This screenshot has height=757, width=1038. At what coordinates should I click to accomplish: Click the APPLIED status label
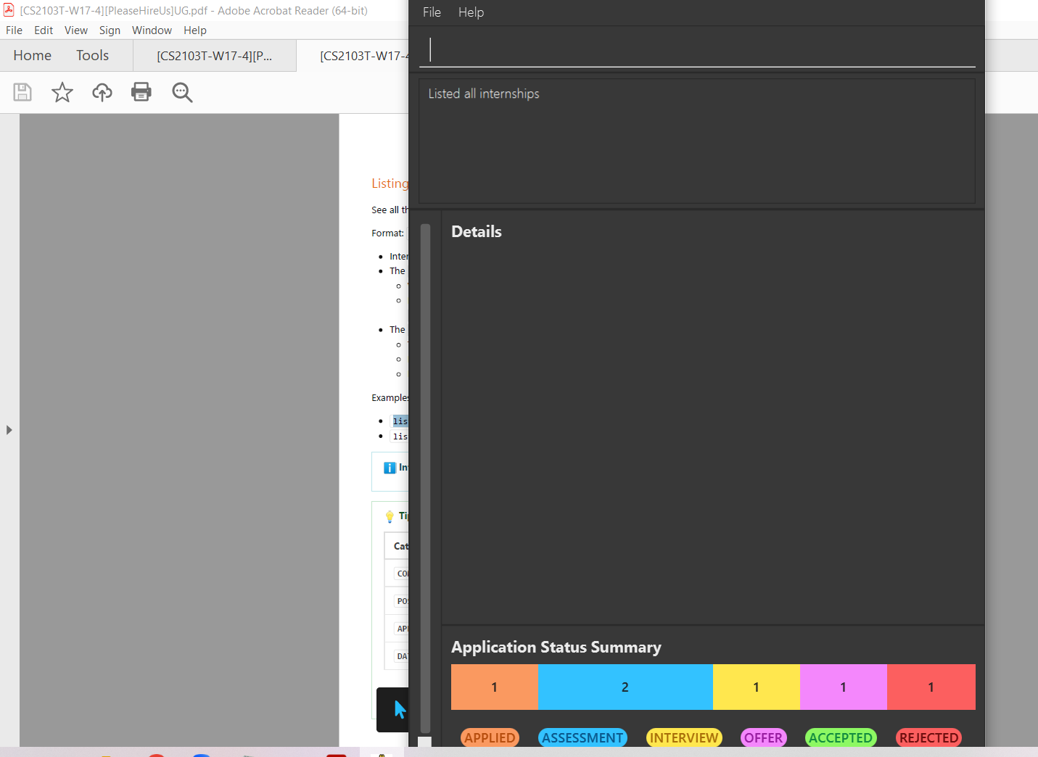(x=490, y=737)
